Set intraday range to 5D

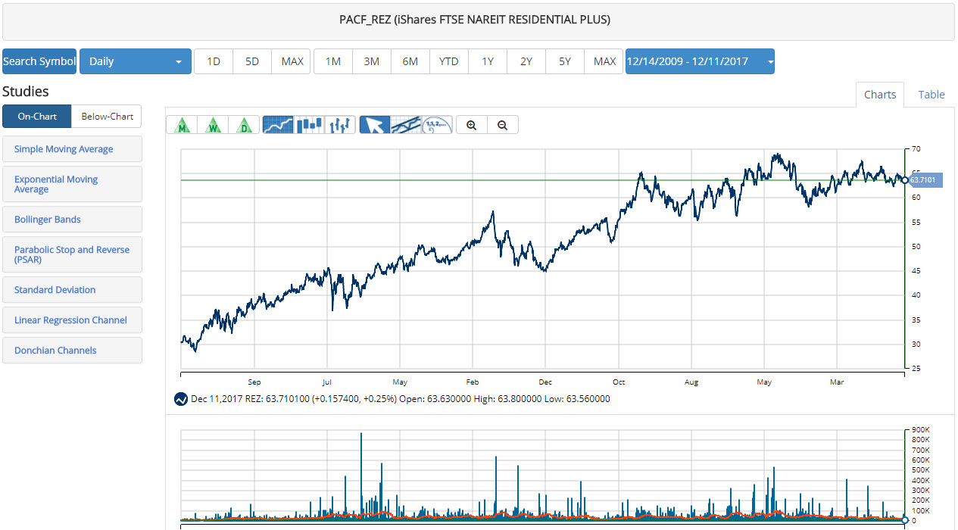click(x=252, y=61)
